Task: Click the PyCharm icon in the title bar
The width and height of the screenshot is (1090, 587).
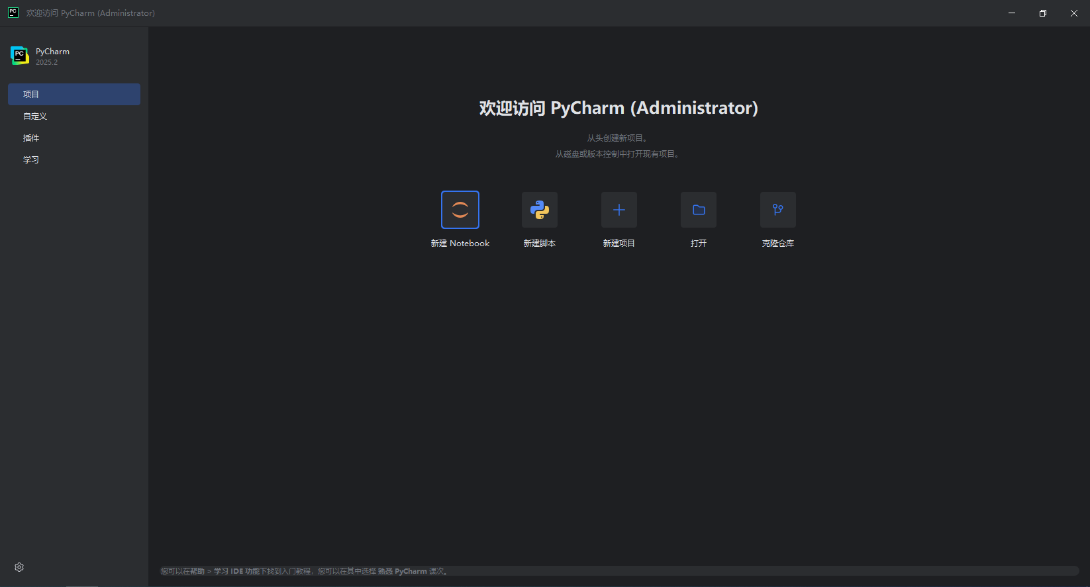Action: [13, 13]
